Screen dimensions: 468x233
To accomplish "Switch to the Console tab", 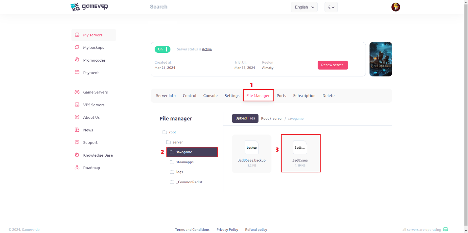I will coord(210,95).
